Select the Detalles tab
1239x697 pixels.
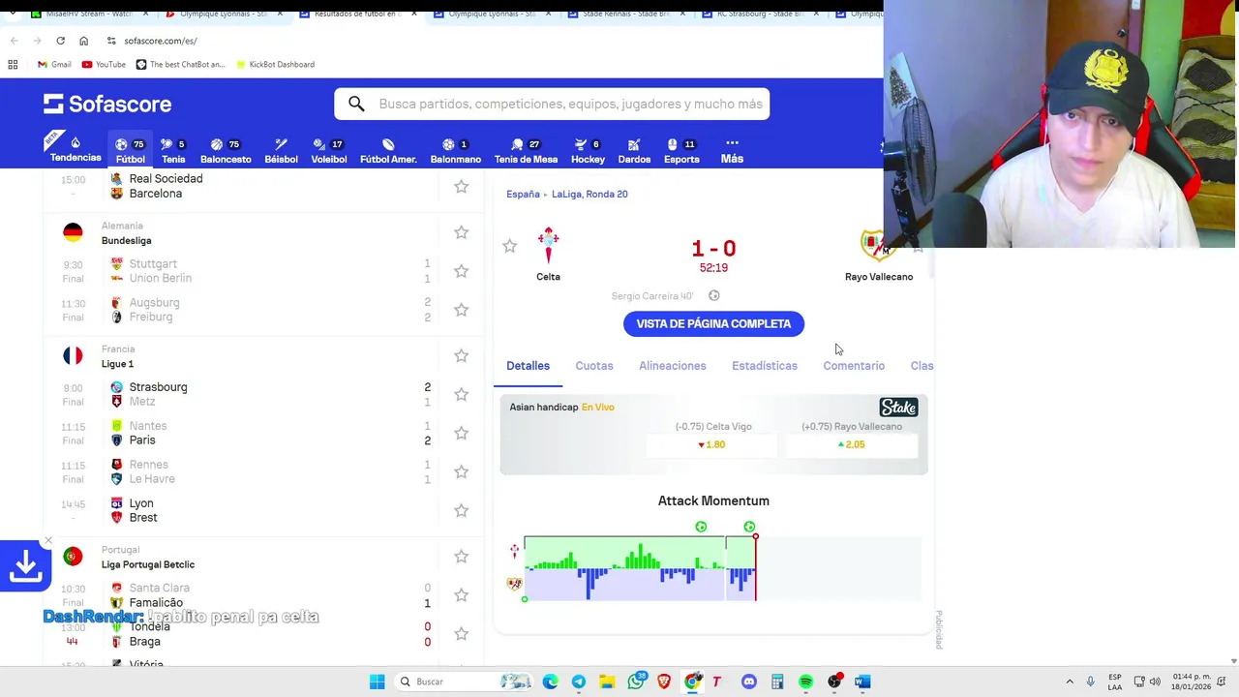(528, 366)
